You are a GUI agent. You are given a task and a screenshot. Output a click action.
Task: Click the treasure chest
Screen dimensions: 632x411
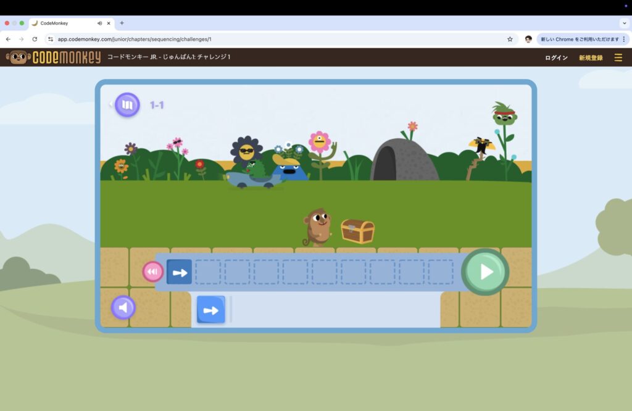pos(357,231)
